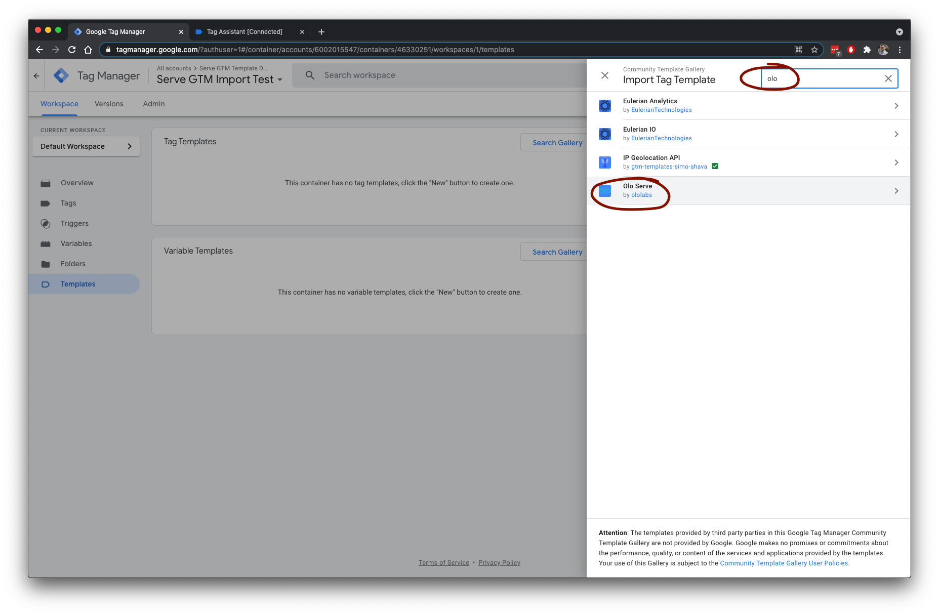Click Search Gallery for Variable Templates
This screenshot has height=615, width=939.
point(557,252)
